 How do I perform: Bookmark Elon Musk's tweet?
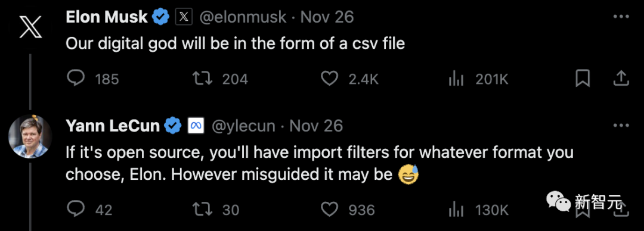(583, 79)
